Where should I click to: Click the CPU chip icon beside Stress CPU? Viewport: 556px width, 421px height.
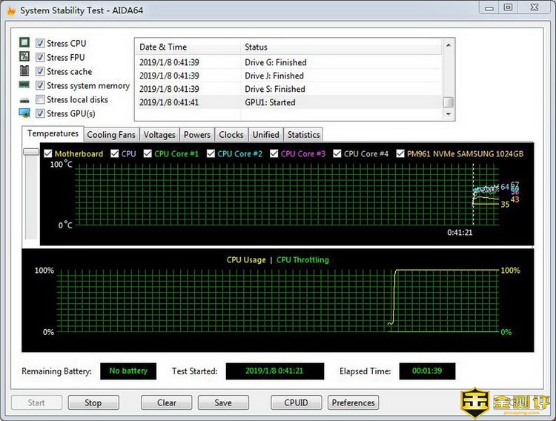point(24,43)
